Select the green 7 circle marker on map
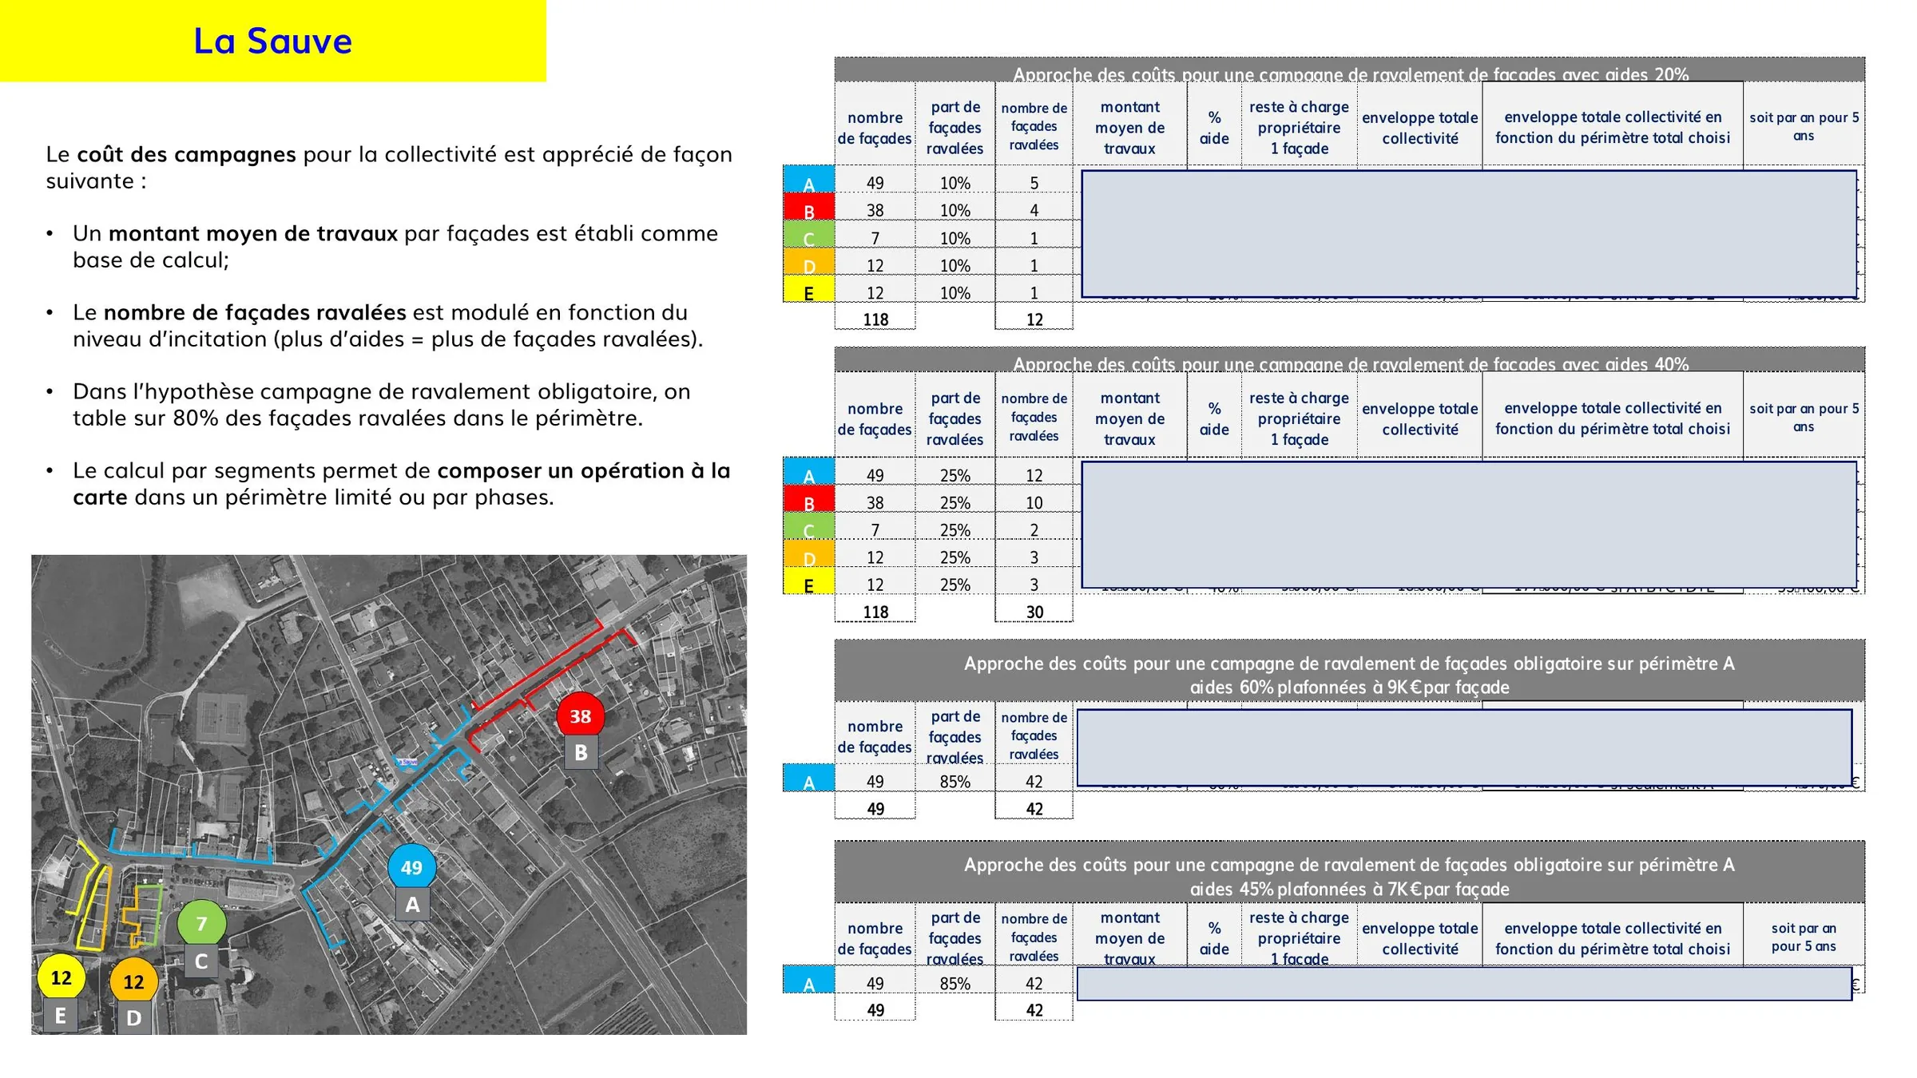Image resolution: width=1917 pixels, height=1078 pixels. [201, 924]
